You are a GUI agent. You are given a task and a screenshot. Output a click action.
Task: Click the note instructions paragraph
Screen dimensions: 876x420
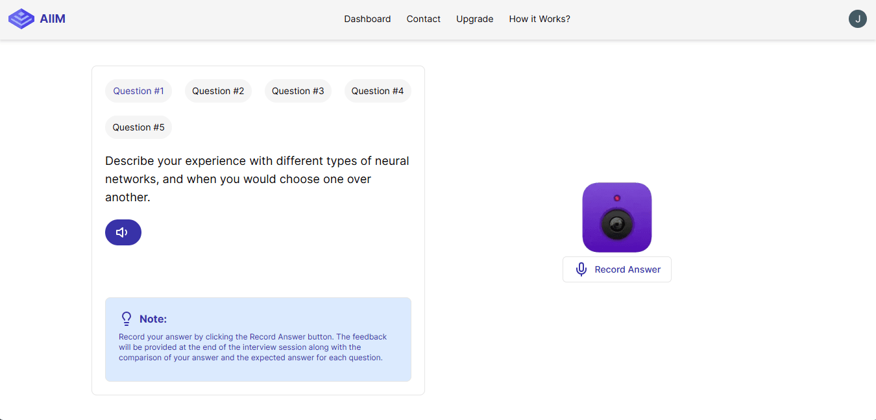253,347
